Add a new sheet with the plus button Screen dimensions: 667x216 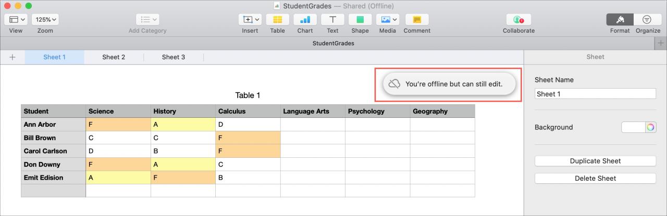click(13, 57)
